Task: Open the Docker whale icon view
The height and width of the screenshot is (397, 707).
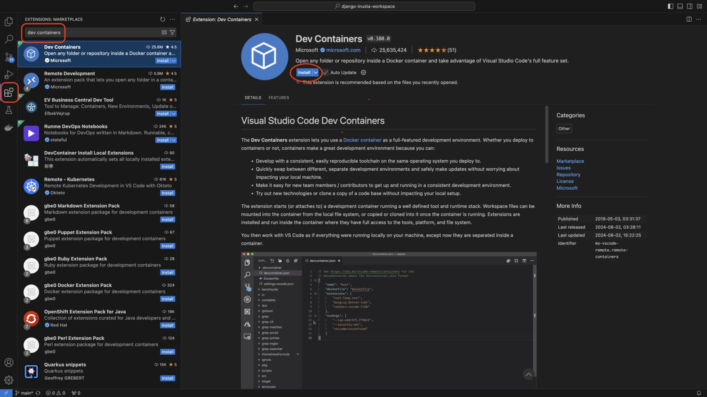Action: pos(9,128)
